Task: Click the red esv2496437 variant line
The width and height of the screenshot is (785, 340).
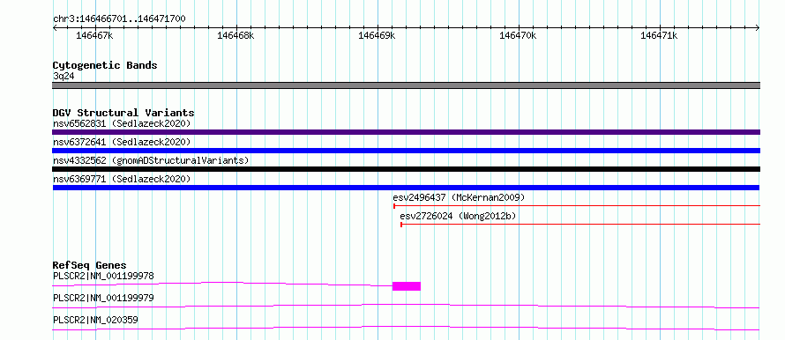Action: 577,205
